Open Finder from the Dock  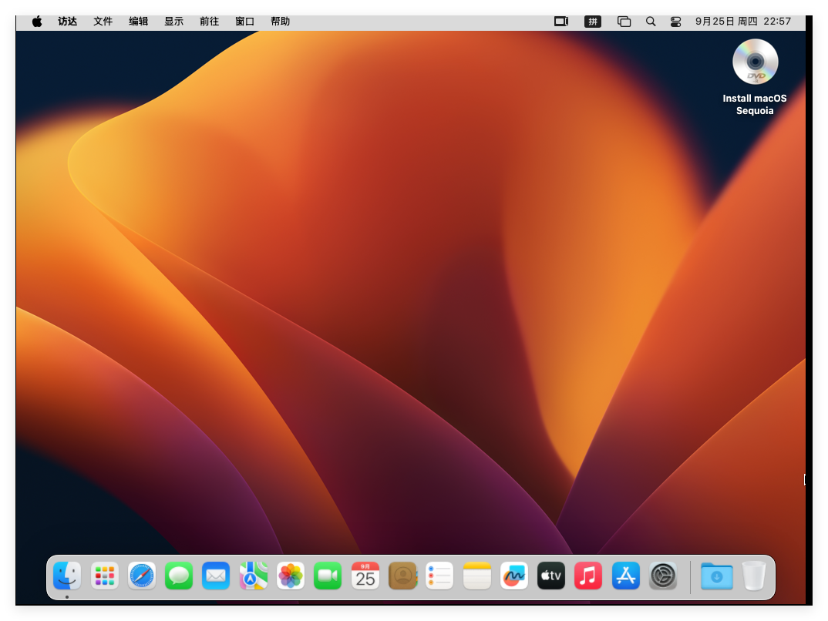tap(67, 576)
